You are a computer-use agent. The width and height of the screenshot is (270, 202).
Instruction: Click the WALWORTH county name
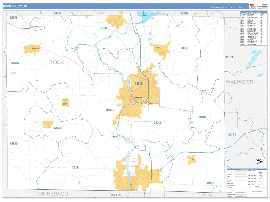coord(241,82)
